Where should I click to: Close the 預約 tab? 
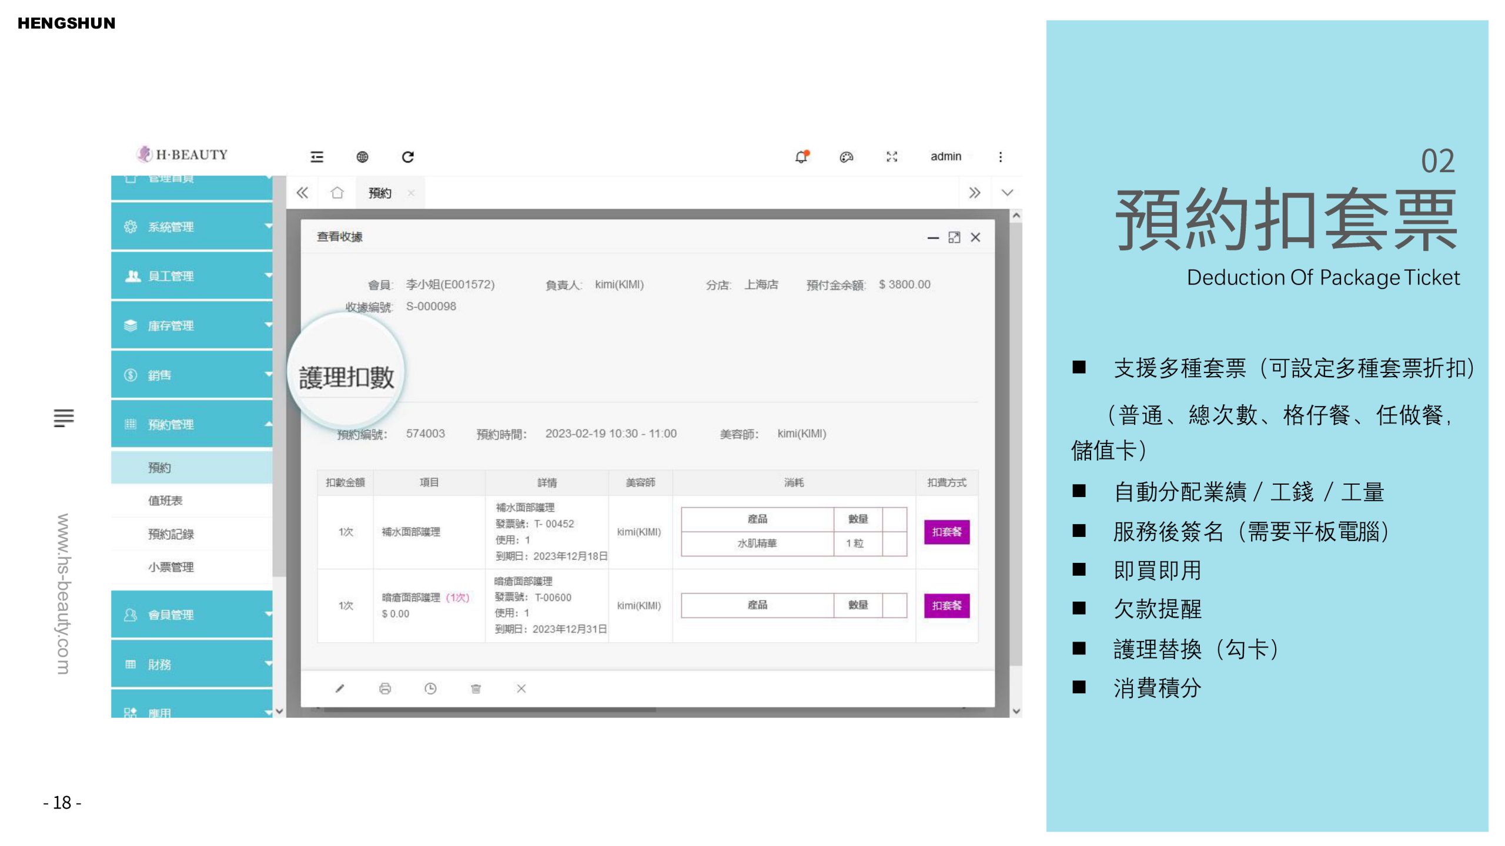click(x=411, y=193)
